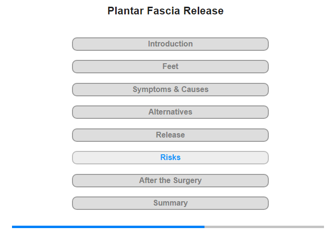This screenshot has height=230, width=336.
Task: Select the blue Risks link text
Action: [170, 158]
